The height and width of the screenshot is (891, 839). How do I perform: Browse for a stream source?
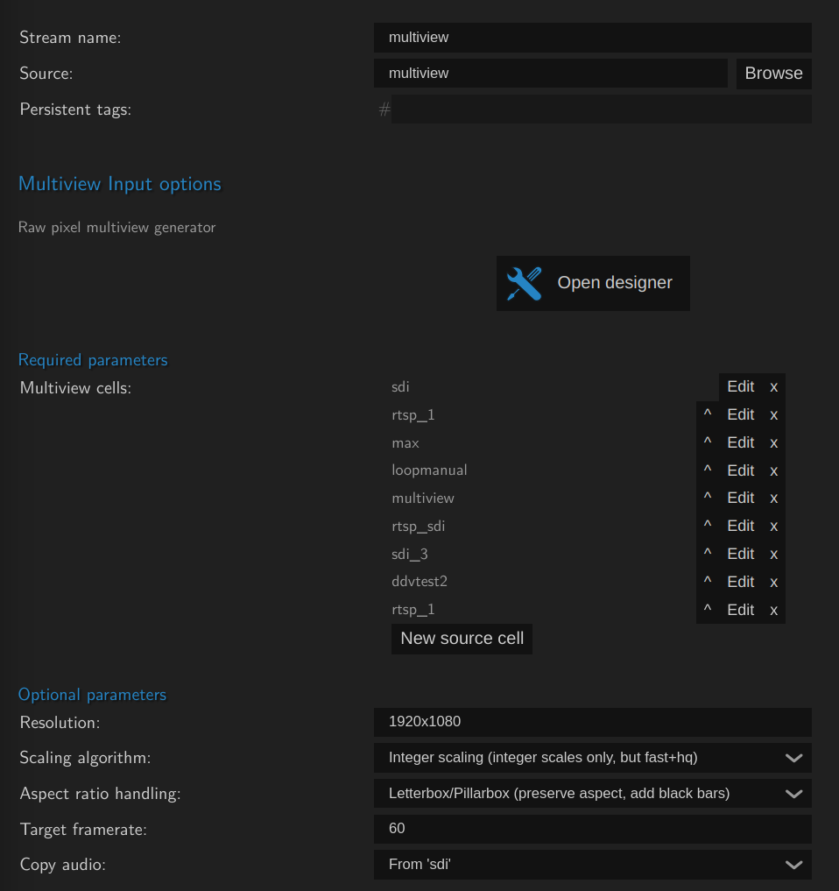(773, 74)
